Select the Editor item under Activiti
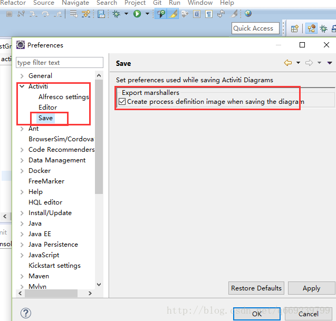This screenshot has width=336, height=321. coord(47,108)
